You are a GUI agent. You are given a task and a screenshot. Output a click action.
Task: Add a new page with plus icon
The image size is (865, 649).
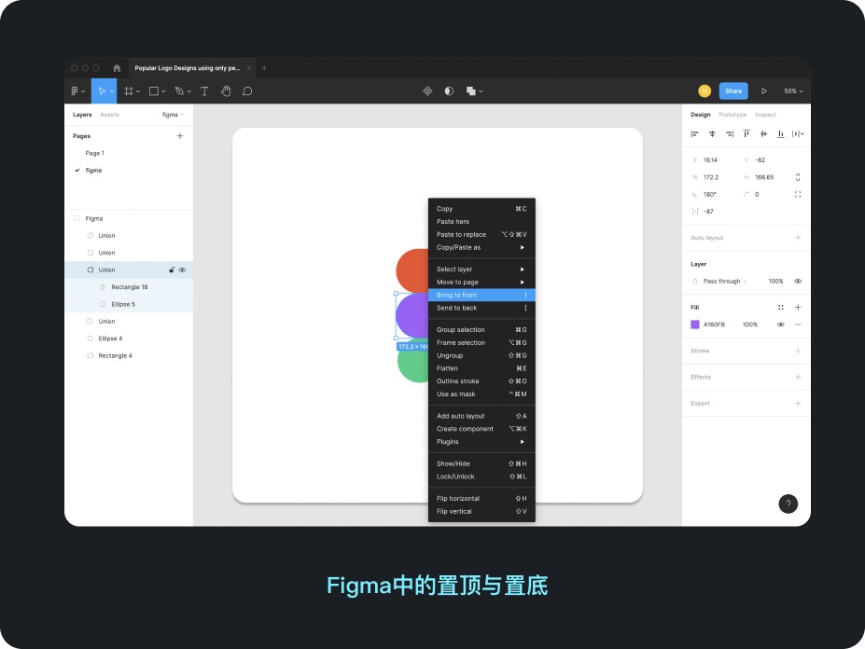point(180,136)
